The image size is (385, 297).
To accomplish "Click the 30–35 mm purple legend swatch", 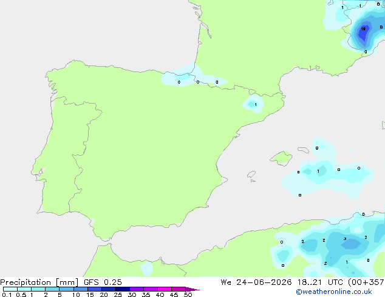I will (137, 289).
